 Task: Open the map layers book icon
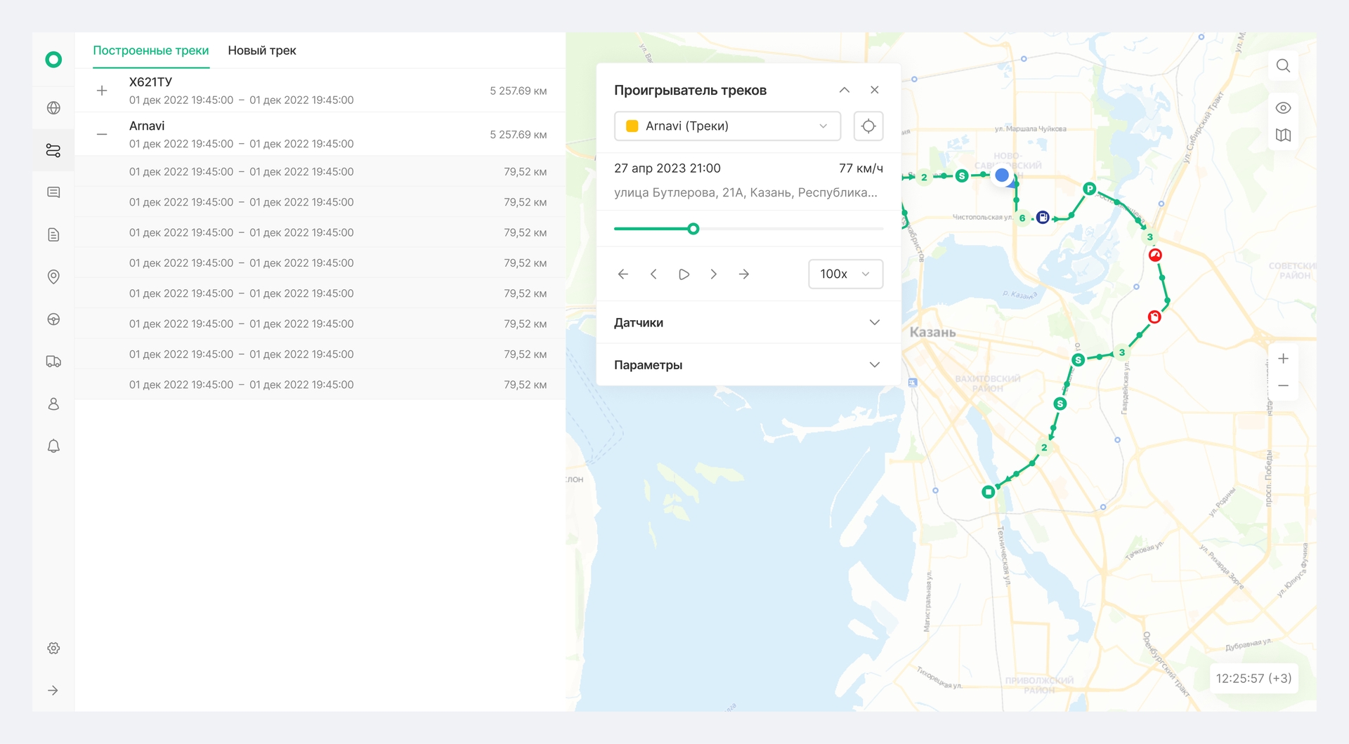coord(1283,135)
